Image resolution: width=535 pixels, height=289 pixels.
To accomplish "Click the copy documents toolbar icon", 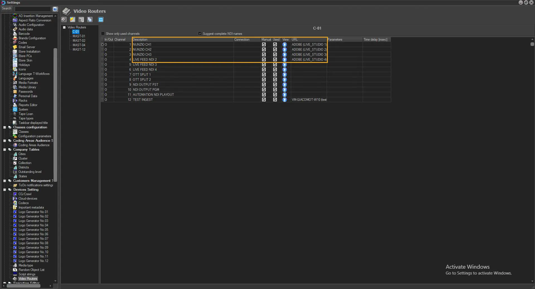I will pyautogui.click(x=90, y=19).
